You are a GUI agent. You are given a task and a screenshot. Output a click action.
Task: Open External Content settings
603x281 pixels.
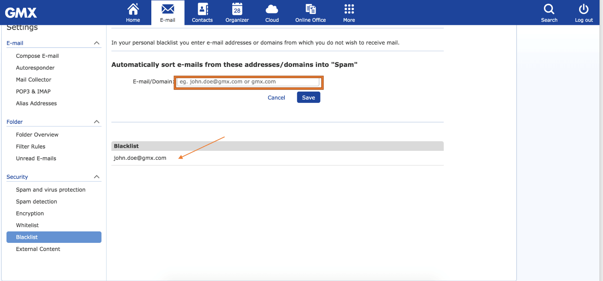point(38,249)
